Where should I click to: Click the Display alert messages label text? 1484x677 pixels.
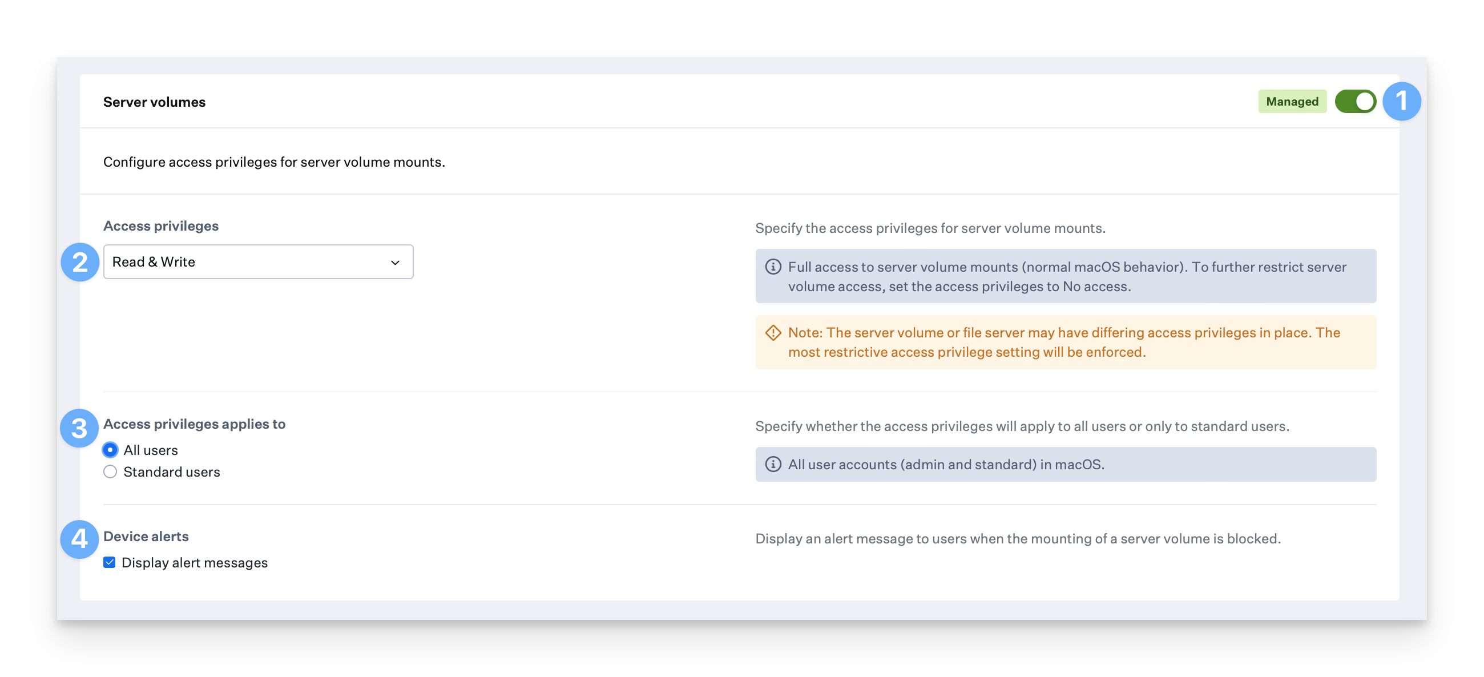coord(194,562)
